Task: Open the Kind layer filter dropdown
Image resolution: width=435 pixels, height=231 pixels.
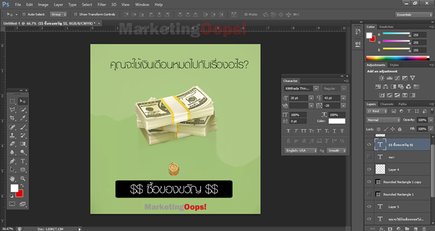Action: pyautogui.click(x=377, y=111)
